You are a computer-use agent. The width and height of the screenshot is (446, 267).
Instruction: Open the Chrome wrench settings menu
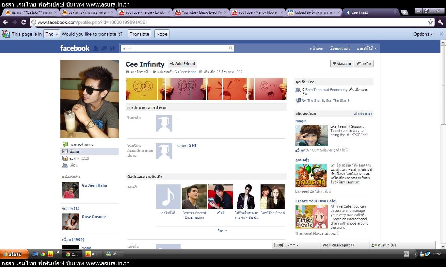coord(440,22)
